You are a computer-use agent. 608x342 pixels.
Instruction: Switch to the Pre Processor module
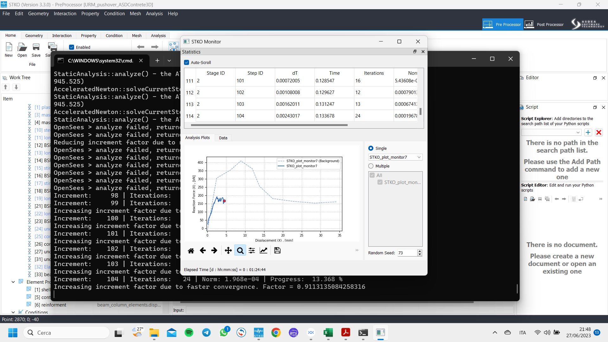503,24
